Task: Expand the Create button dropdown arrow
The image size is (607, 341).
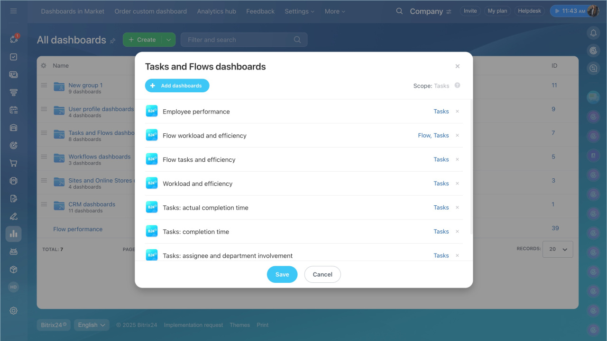Action: (168, 40)
